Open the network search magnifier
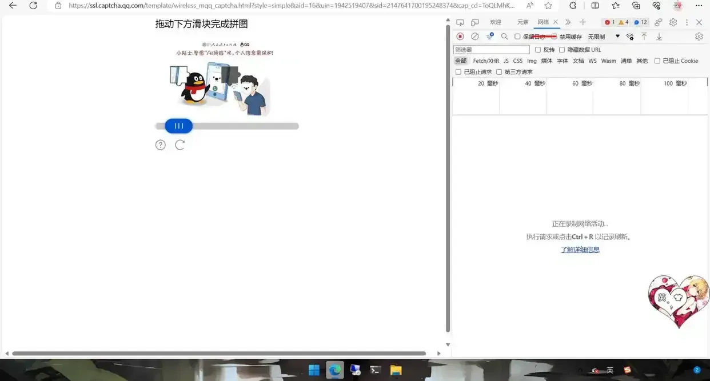The image size is (710, 381). pos(504,37)
